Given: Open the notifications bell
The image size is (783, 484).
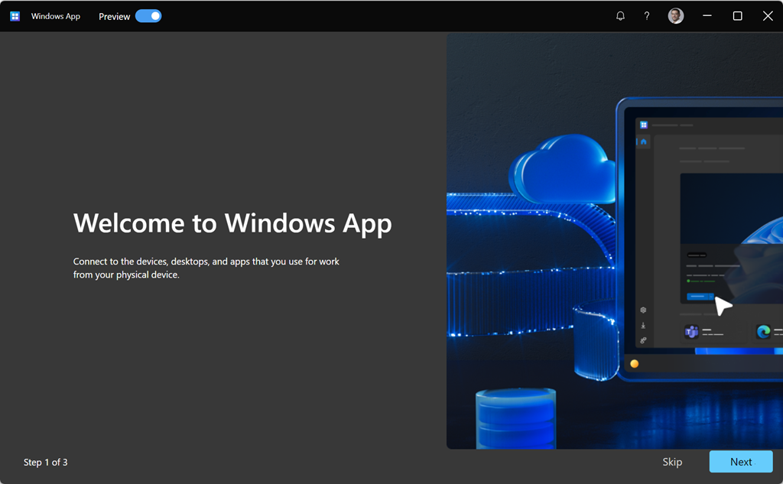Looking at the screenshot, I should coord(620,16).
